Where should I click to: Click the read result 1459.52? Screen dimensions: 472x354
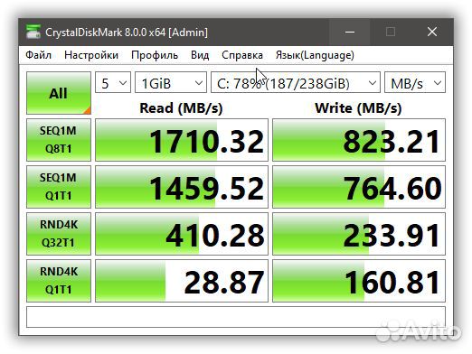tap(182, 187)
